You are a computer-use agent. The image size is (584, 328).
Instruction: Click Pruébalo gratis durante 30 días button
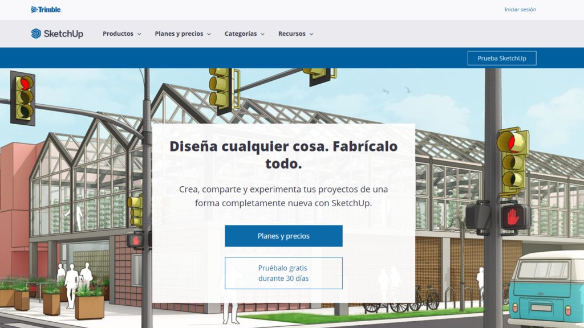tap(283, 273)
